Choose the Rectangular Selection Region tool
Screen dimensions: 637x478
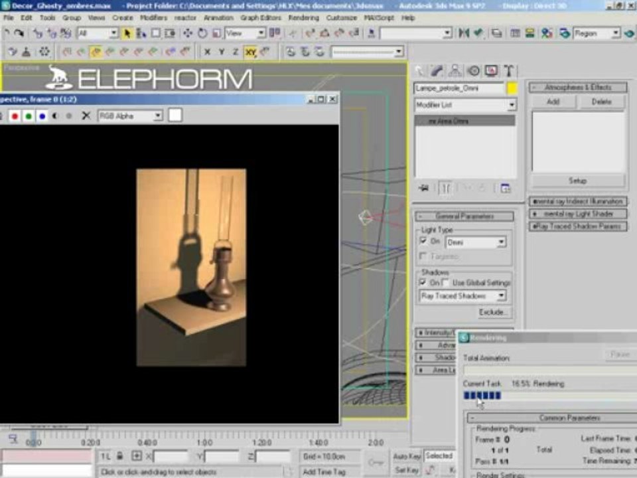pos(155,33)
